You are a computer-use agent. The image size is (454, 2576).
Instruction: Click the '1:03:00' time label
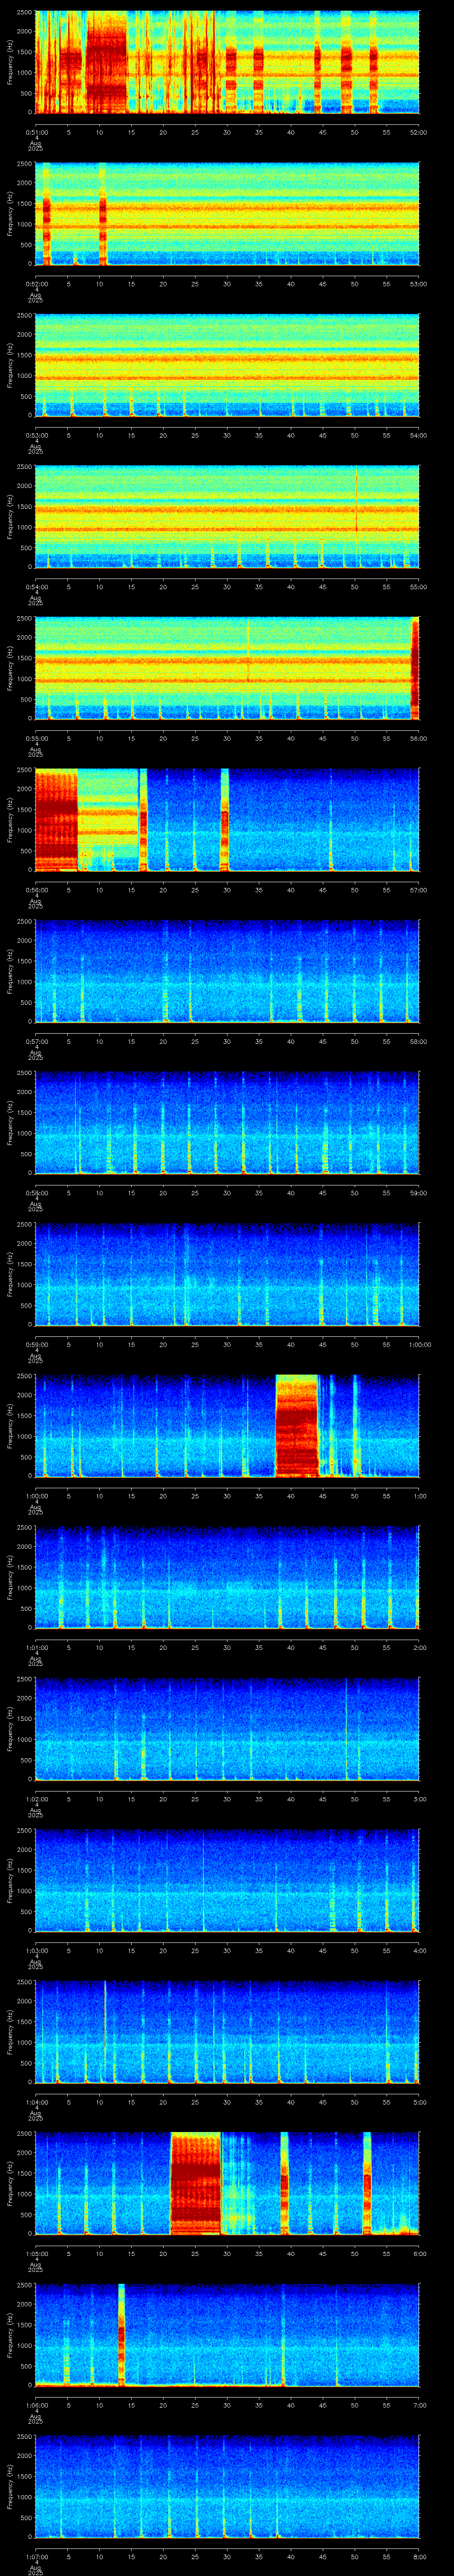coord(36,1951)
